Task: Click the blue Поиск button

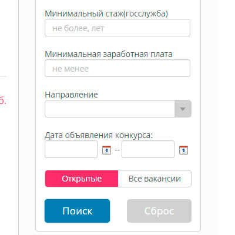Action: point(77,211)
